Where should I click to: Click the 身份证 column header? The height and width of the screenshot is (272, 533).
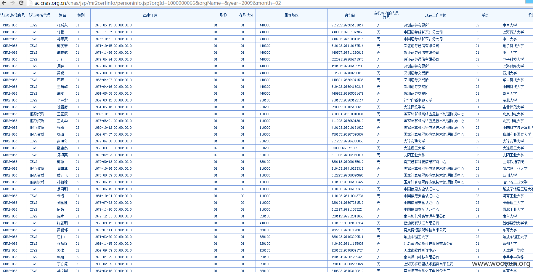click(x=350, y=15)
